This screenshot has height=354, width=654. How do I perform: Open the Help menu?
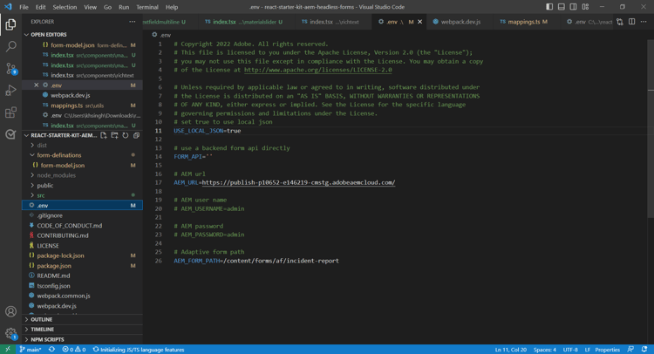point(172,7)
